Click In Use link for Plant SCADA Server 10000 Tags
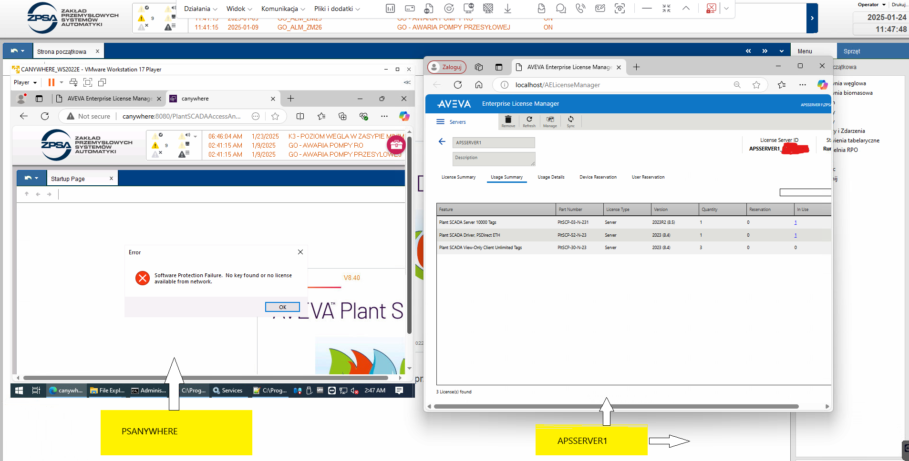This screenshot has height=461, width=909. tap(795, 222)
